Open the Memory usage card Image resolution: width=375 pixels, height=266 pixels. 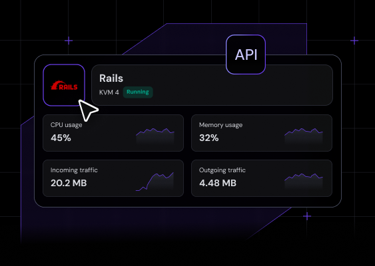(x=262, y=133)
